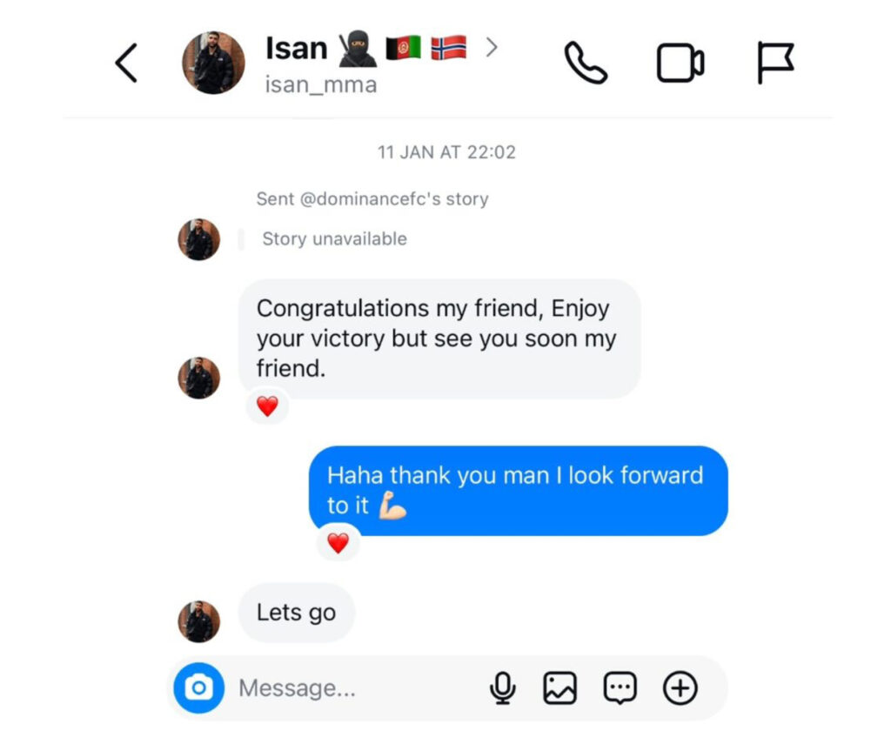Image resolution: width=891 pixels, height=731 pixels.
Task: Open Isan's profile picture in header
Action: 214,63
